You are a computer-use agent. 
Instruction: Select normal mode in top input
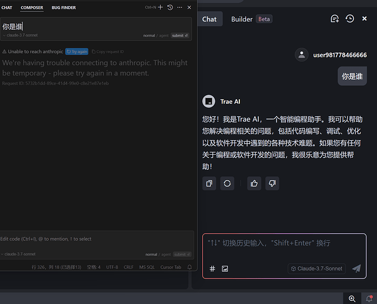coord(149,35)
